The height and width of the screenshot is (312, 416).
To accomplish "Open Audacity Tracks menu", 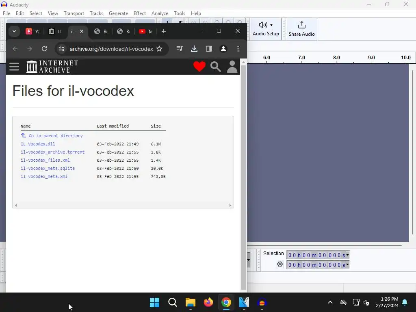I will pos(96,13).
